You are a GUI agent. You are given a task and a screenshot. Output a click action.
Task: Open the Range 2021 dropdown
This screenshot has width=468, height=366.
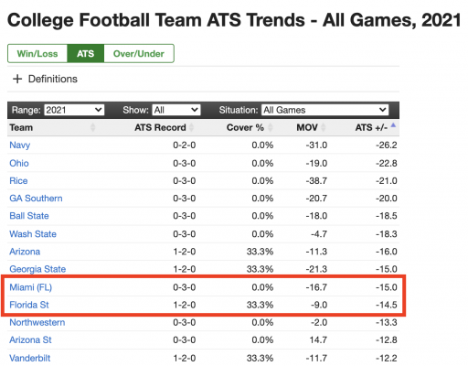point(74,110)
